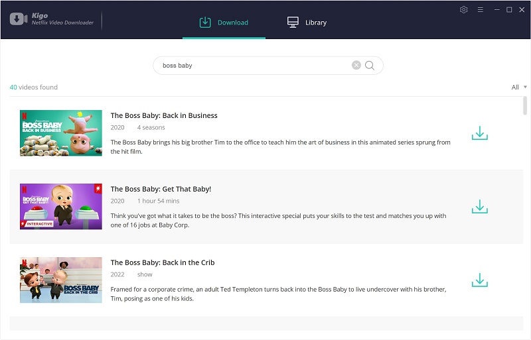Click description starting 'Think you've got what it takes'
The image size is (531, 340).
pos(278,220)
